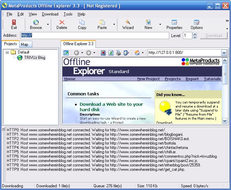Click the MetaProducts logo in the page
The image size is (231, 190).
coord(200,62)
